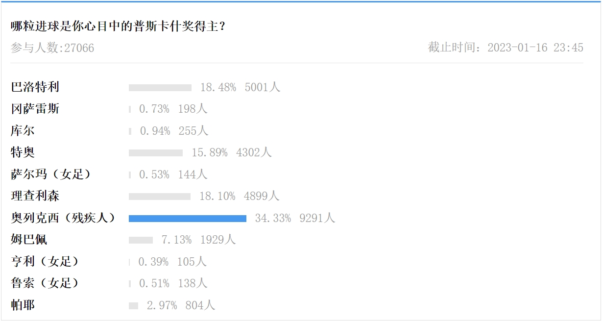Click the poll title about 普斯卡什奖
This screenshot has height=322, width=602.
pos(118,26)
